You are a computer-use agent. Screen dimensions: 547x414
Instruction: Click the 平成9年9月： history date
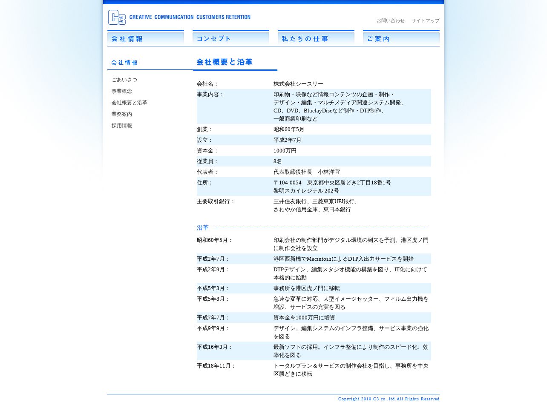(213, 328)
